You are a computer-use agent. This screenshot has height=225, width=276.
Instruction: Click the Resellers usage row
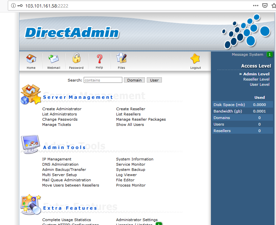[243, 130]
